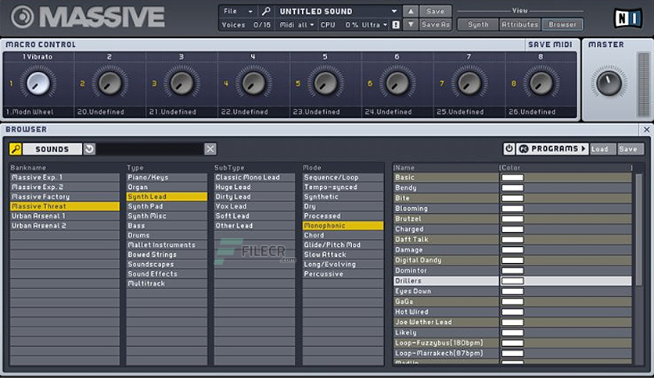The height and width of the screenshot is (378, 654).
Task: Select Massive Threat bank
Action: point(65,206)
